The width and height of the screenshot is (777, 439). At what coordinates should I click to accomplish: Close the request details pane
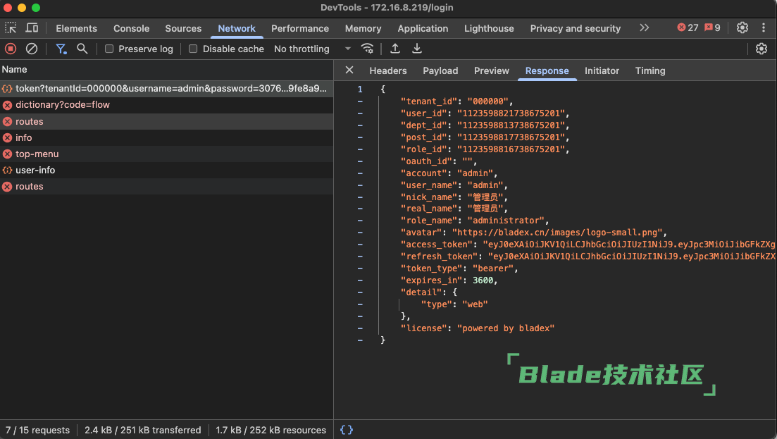(x=349, y=70)
